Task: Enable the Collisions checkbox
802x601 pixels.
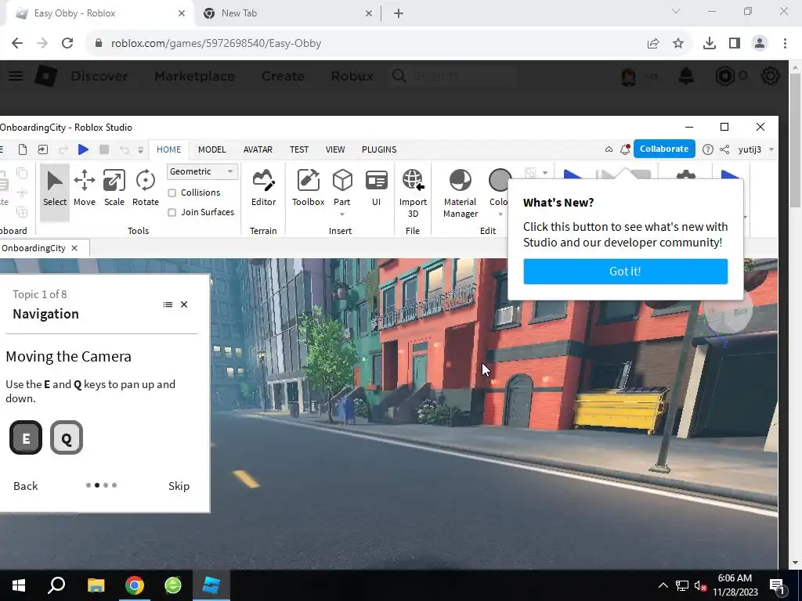Action: [172, 193]
